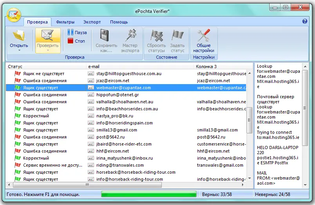Open the Помощь tab

[119, 22]
